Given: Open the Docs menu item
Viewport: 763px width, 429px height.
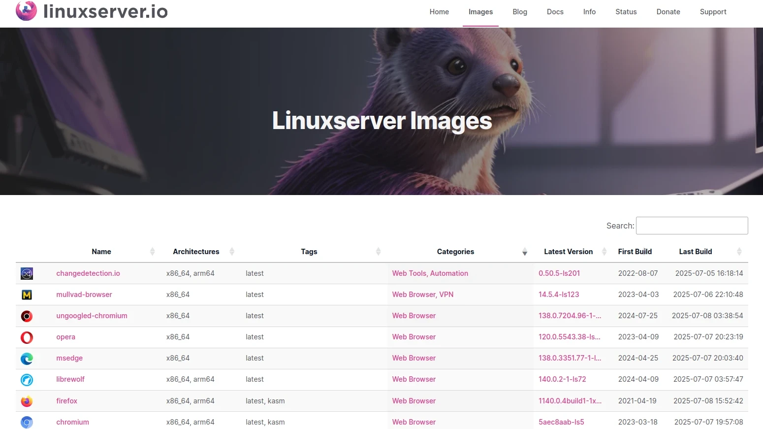Looking at the screenshot, I should point(555,12).
